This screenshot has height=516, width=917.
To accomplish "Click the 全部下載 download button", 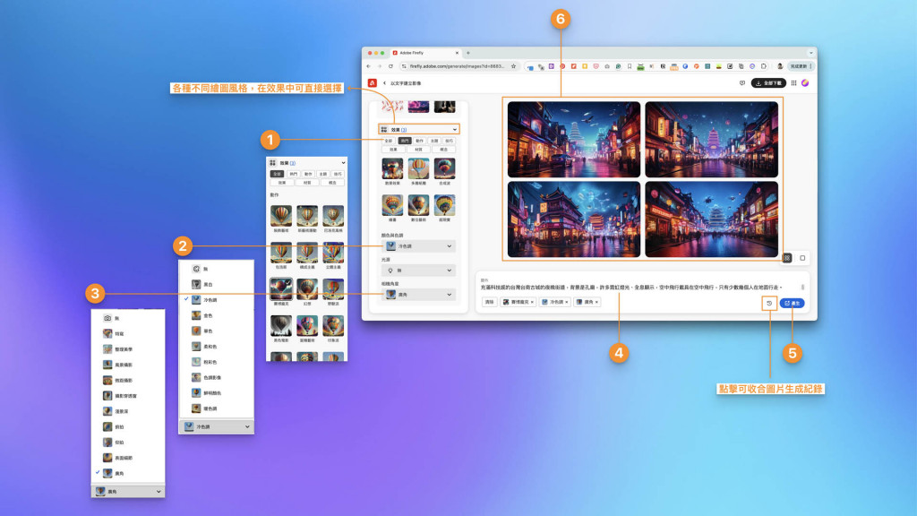I will pos(768,83).
